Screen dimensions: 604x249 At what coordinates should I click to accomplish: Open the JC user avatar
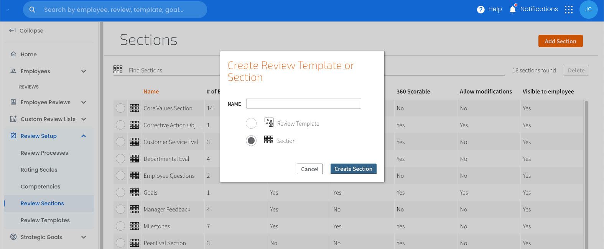(589, 10)
